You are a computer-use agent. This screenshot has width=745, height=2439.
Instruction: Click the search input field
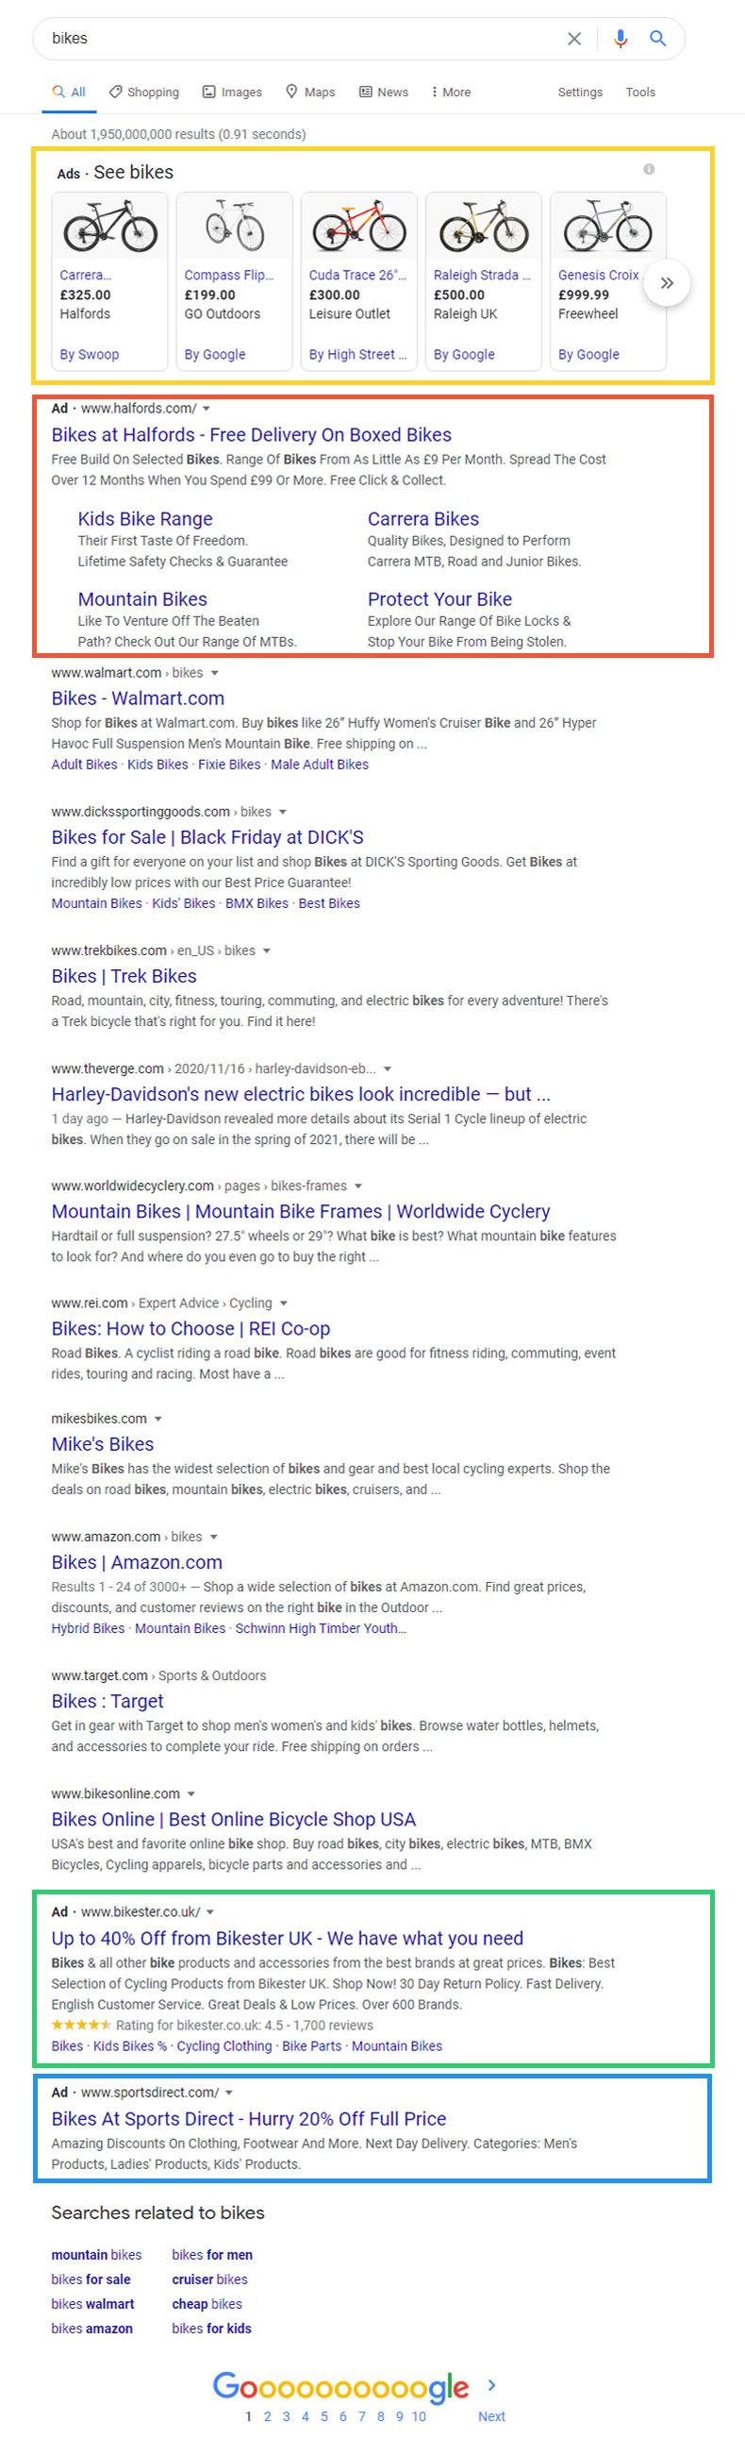coord(284,39)
